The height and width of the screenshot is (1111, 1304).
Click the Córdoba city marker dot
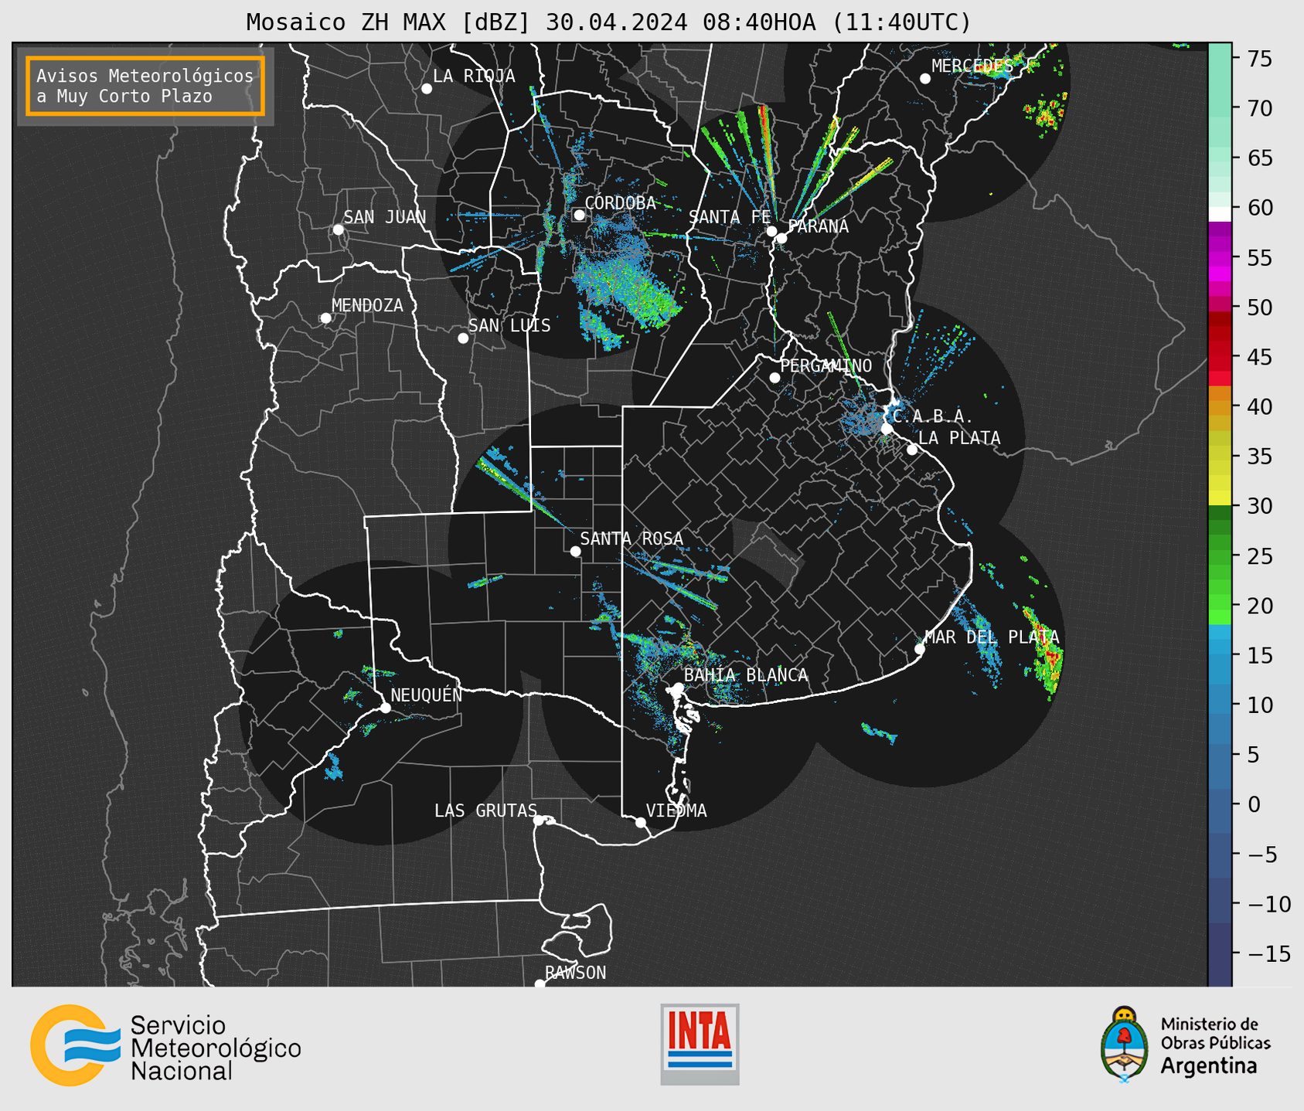click(x=579, y=216)
